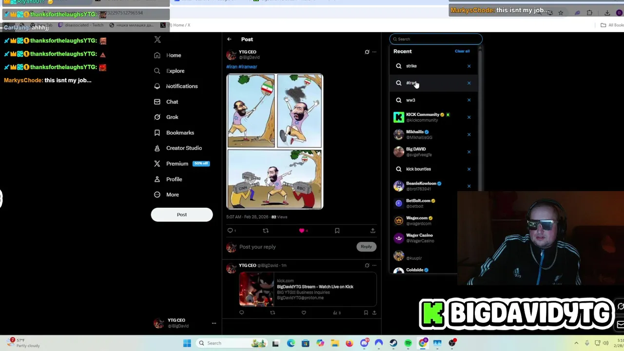Screen dimensions: 624x351
Task: Click Windows Start button on taskbar
Action: pyautogui.click(x=187, y=343)
